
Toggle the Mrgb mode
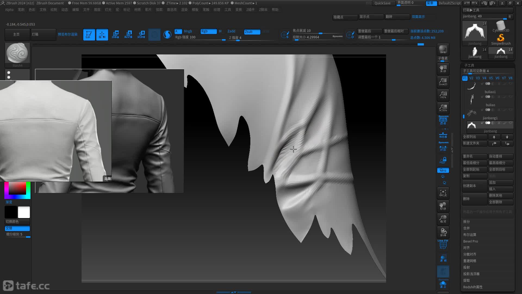coord(188,31)
